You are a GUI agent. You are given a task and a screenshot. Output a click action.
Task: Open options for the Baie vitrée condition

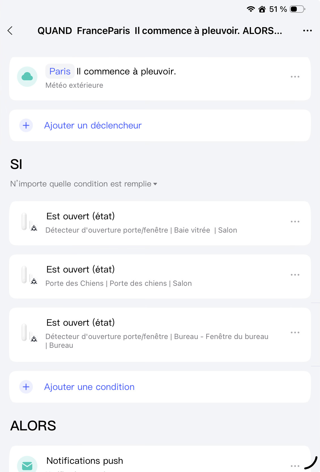pos(295,222)
